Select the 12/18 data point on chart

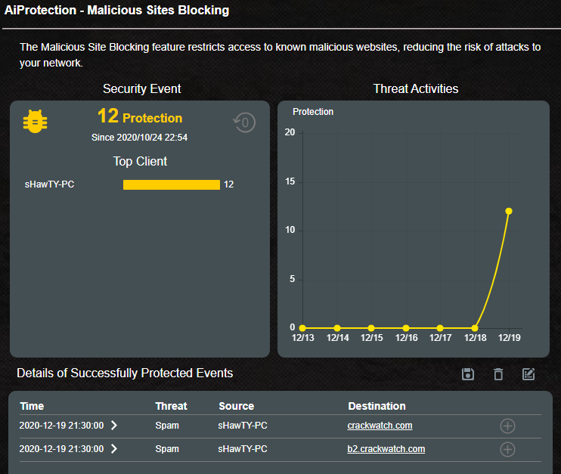click(x=475, y=328)
